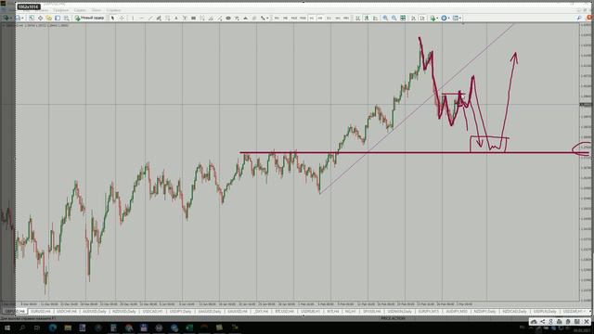Switch to USDCHF,H4 chart tab

click(67, 312)
